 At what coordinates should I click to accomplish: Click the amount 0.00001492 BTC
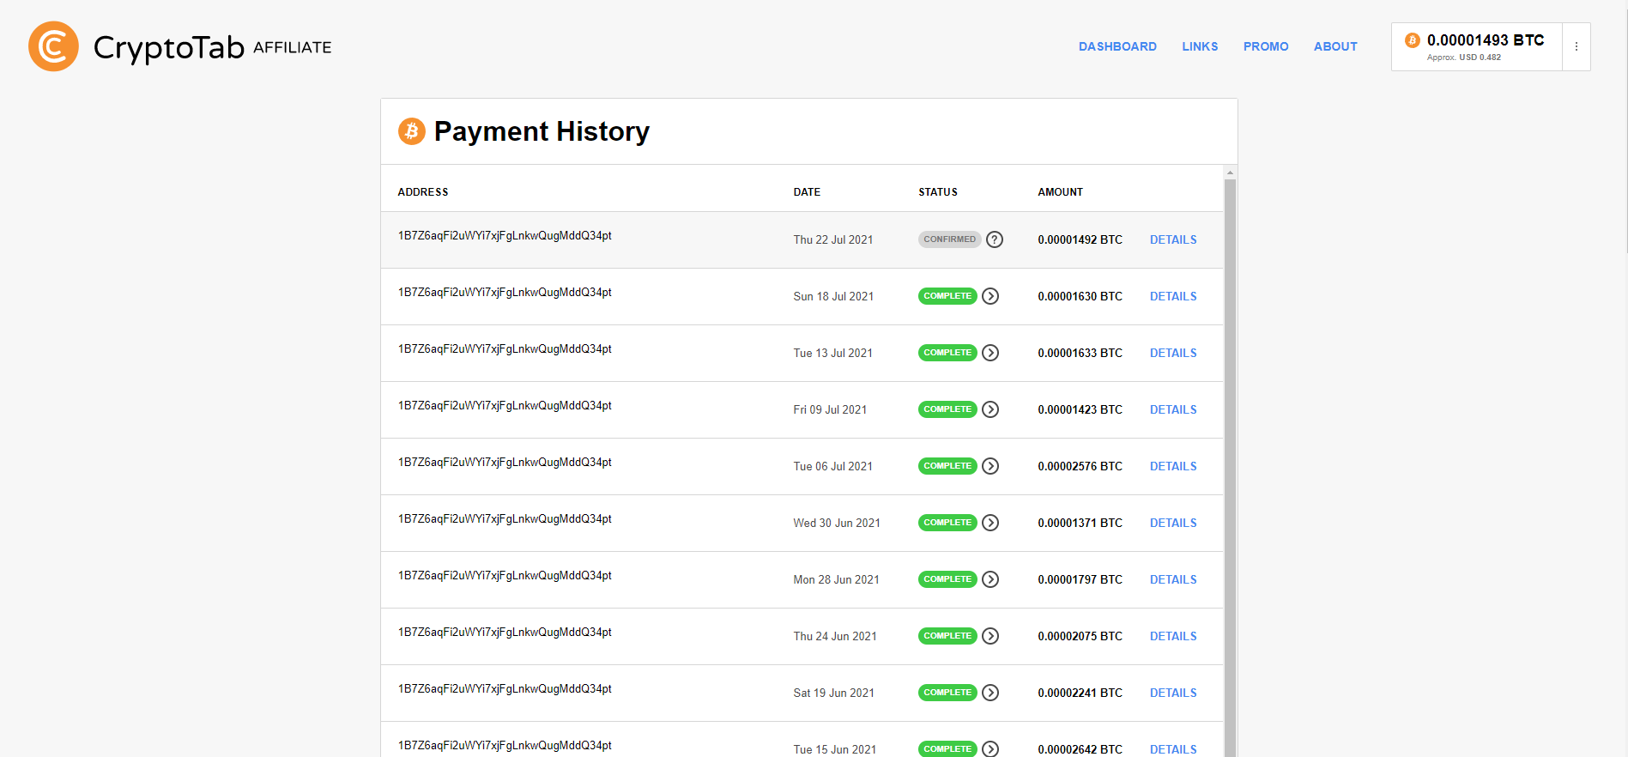tap(1080, 239)
